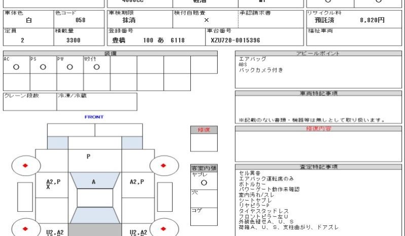
Task: Click the 車体色 field label
Action: (x=14, y=13)
